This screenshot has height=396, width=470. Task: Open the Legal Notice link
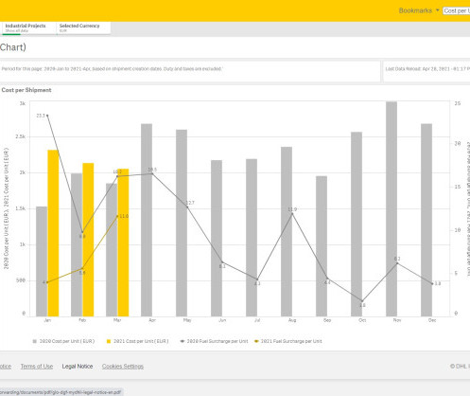pyautogui.click(x=78, y=367)
